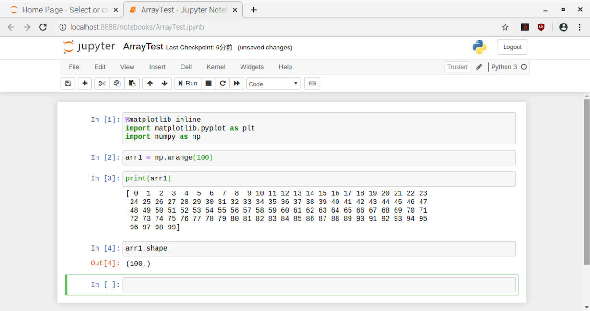Restart kernel and rerun all with fast-forward icon
Viewport: 590px width, 311px height.
tap(237, 84)
